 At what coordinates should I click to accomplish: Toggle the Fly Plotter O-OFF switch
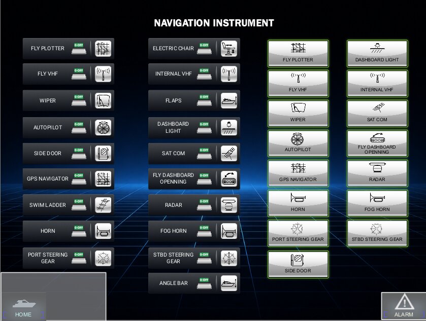coord(79,48)
